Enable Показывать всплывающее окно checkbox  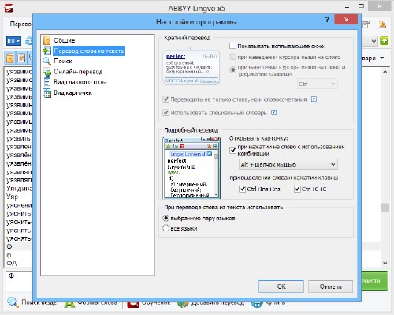point(232,46)
